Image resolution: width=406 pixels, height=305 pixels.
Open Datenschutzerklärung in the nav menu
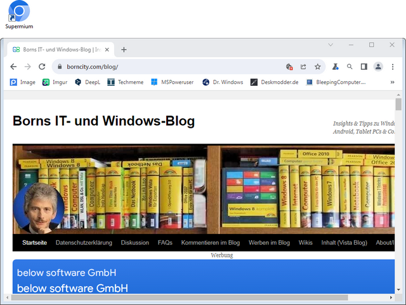click(84, 243)
